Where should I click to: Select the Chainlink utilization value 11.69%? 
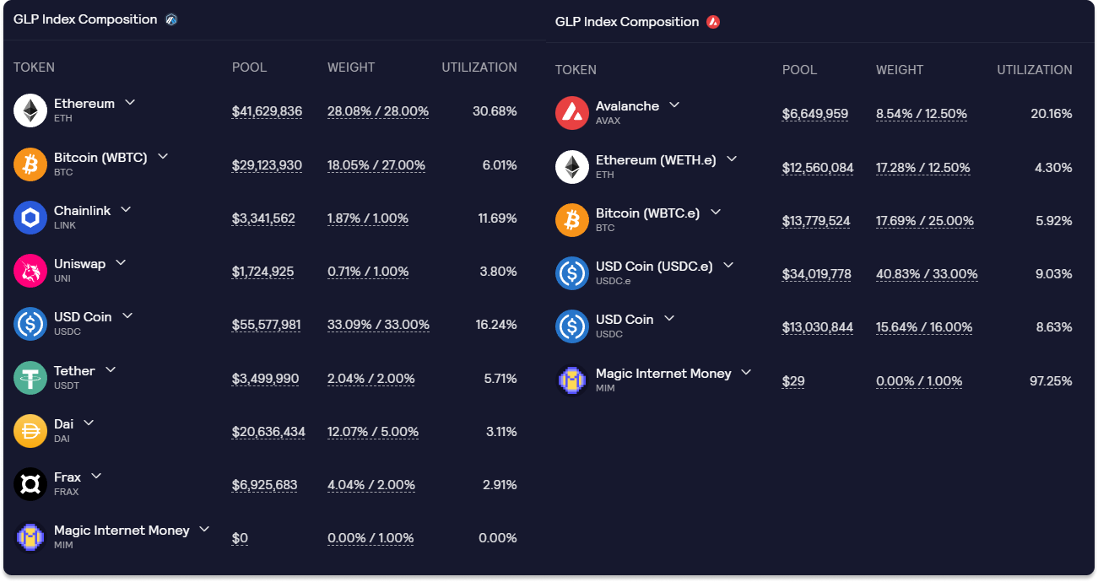tap(497, 218)
